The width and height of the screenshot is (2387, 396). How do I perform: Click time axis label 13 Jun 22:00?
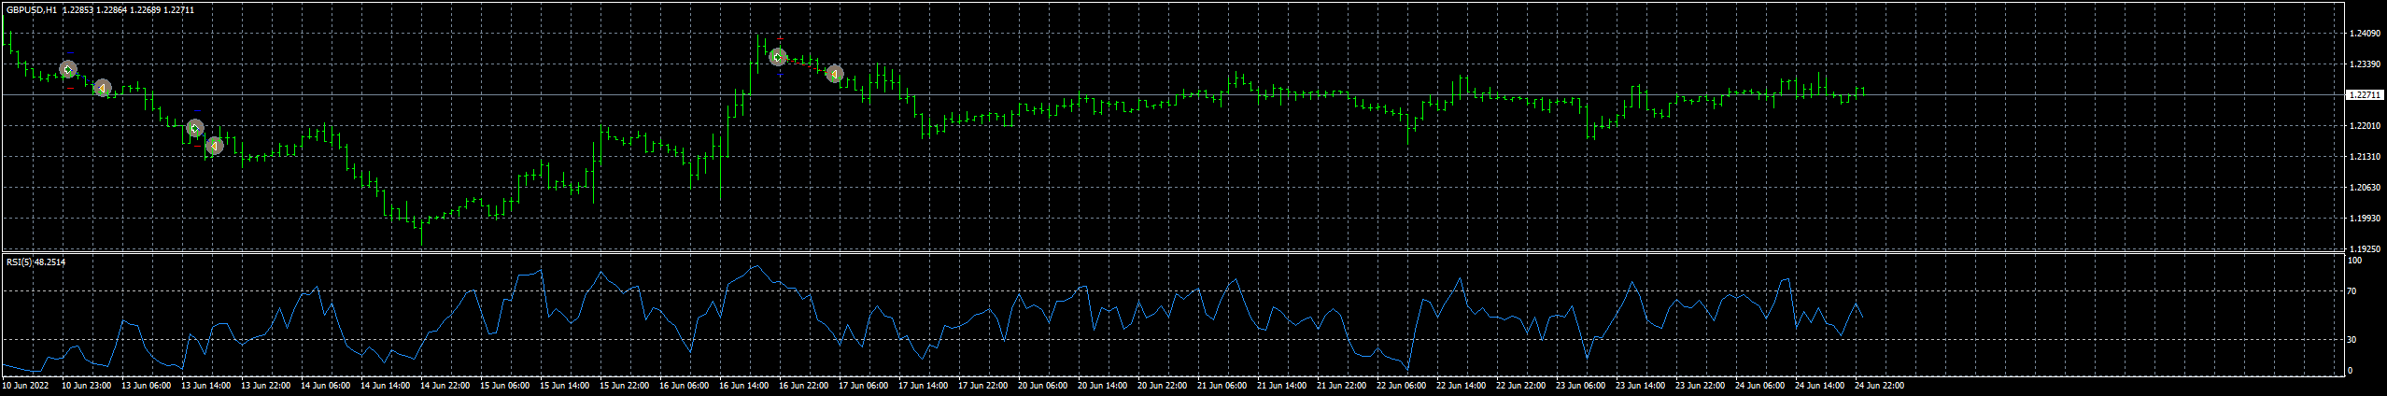click(x=266, y=385)
